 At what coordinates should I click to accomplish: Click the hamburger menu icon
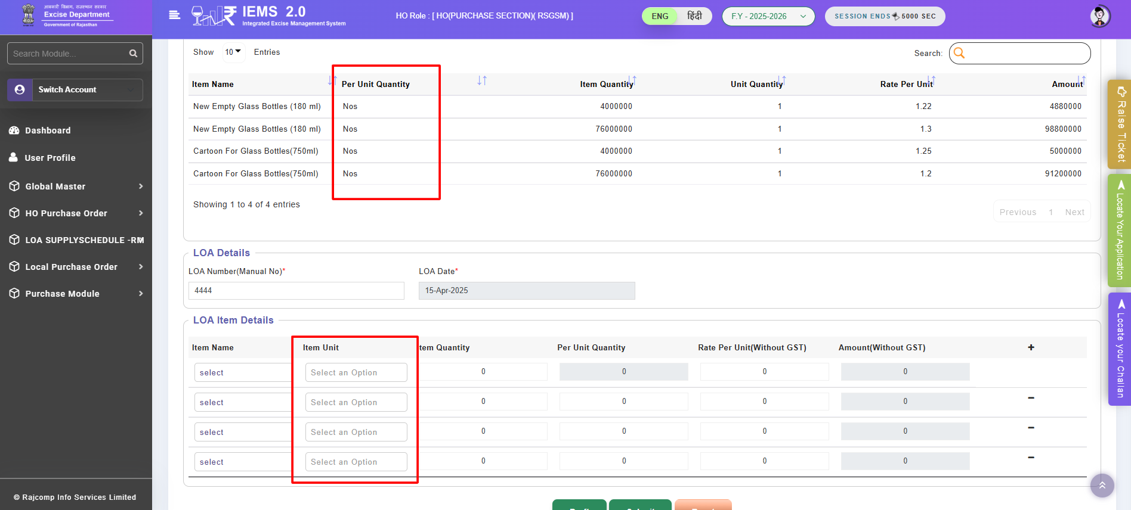click(174, 15)
